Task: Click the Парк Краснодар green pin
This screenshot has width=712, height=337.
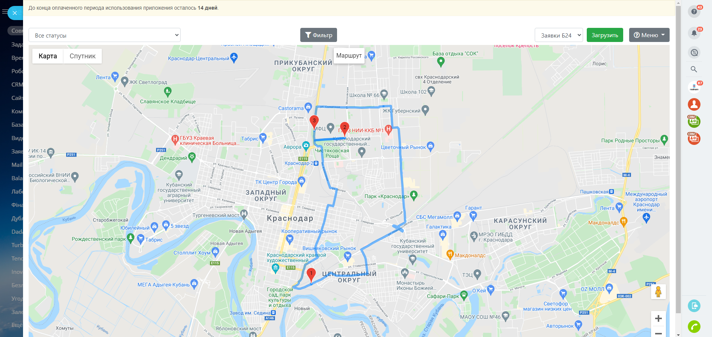Action: (414, 195)
